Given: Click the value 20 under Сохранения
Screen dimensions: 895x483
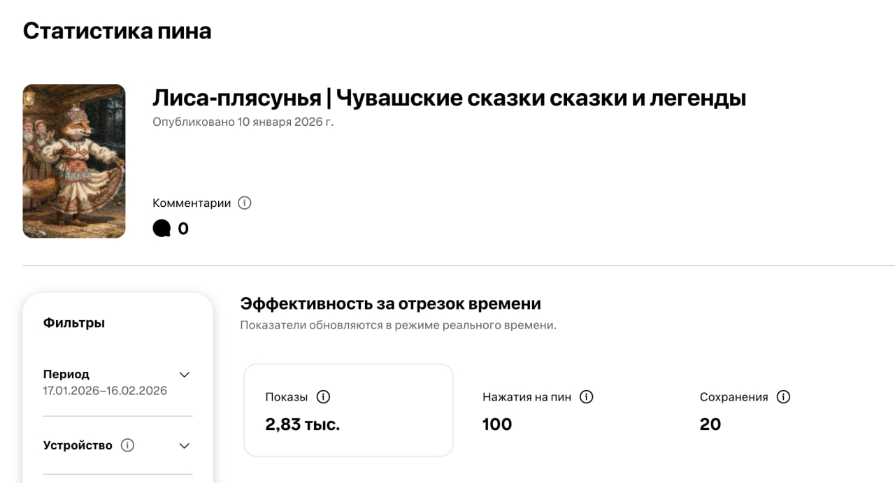Looking at the screenshot, I should coord(710,424).
